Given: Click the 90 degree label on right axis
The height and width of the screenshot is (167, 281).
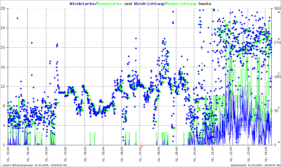Looking at the screenshot, I should click(x=276, y=111).
